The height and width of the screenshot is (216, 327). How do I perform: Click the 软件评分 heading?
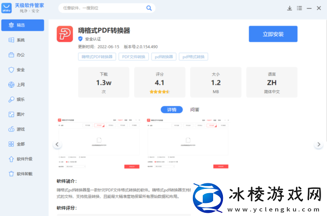[x=66, y=208]
